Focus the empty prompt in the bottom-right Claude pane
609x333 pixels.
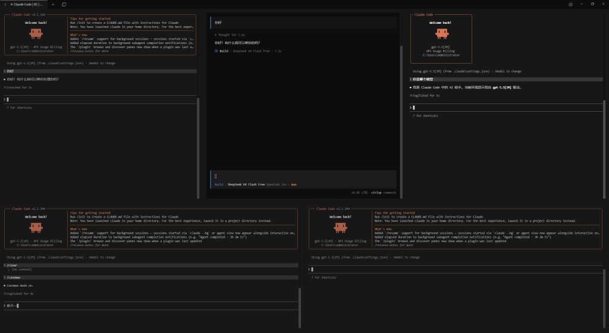pos(455,269)
